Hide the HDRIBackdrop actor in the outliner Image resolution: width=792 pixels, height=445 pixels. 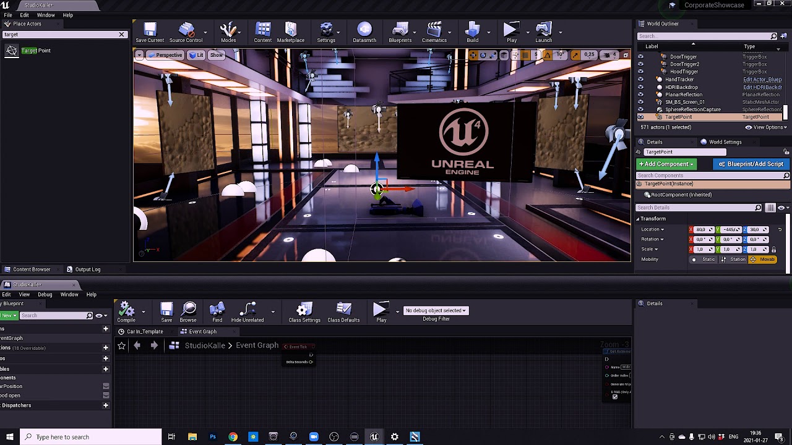point(640,87)
